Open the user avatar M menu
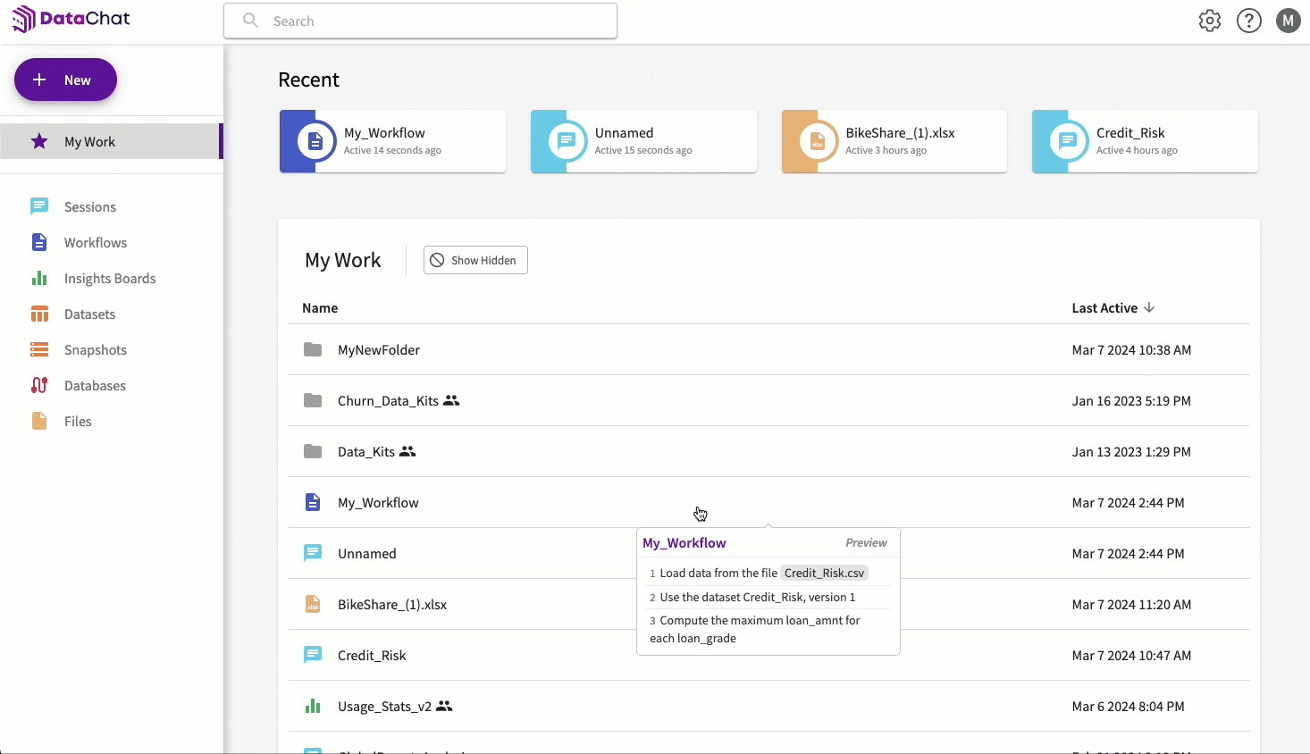The image size is (1310, 754). coord(1289,21)
